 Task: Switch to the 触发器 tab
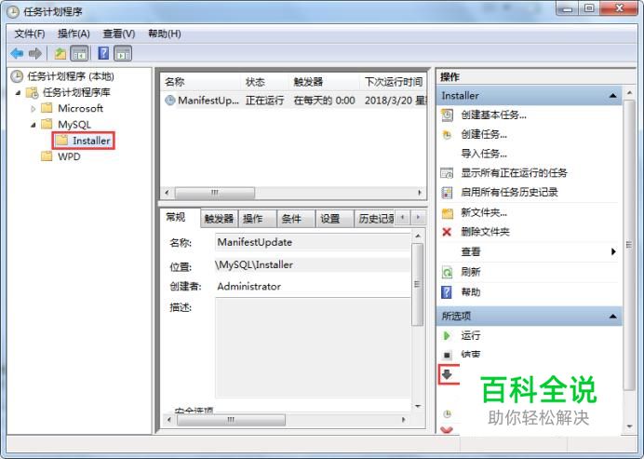(x=219, y=219)
